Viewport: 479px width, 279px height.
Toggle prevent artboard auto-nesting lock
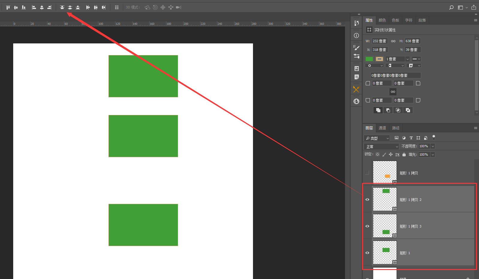coord(397,154)
